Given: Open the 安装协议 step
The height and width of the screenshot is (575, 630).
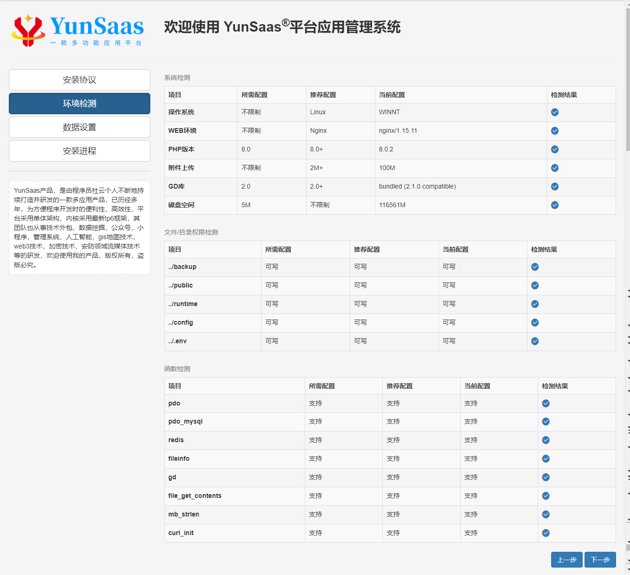Looking at the screenshot, I should click(79, 80).
